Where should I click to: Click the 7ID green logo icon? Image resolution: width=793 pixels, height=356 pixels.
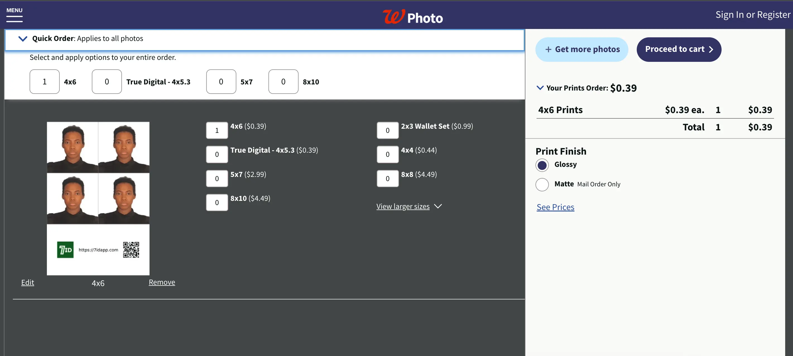[65, 250]
